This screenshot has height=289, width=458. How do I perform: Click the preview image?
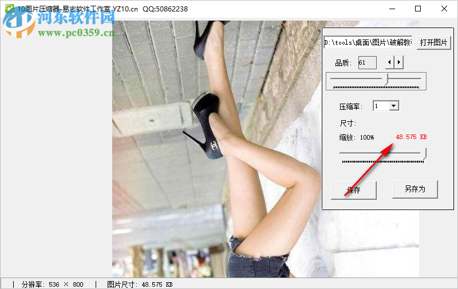[x=217, y=149]
